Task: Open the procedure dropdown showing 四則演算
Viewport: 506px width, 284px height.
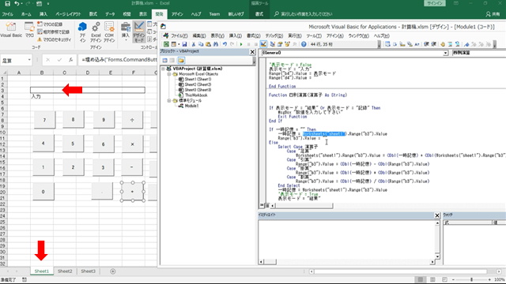Action: click(478, 53)
